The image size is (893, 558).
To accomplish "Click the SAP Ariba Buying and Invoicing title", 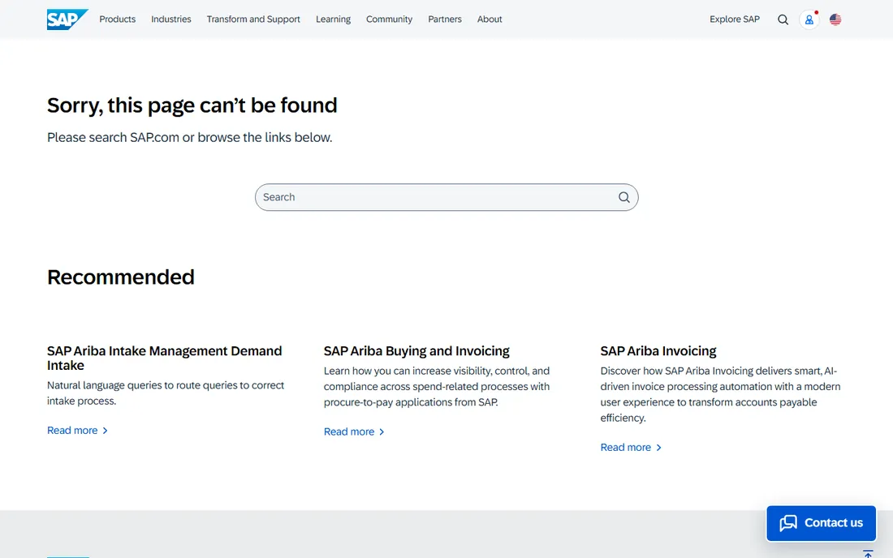I will pyautogui.click(x=416, y=351).
